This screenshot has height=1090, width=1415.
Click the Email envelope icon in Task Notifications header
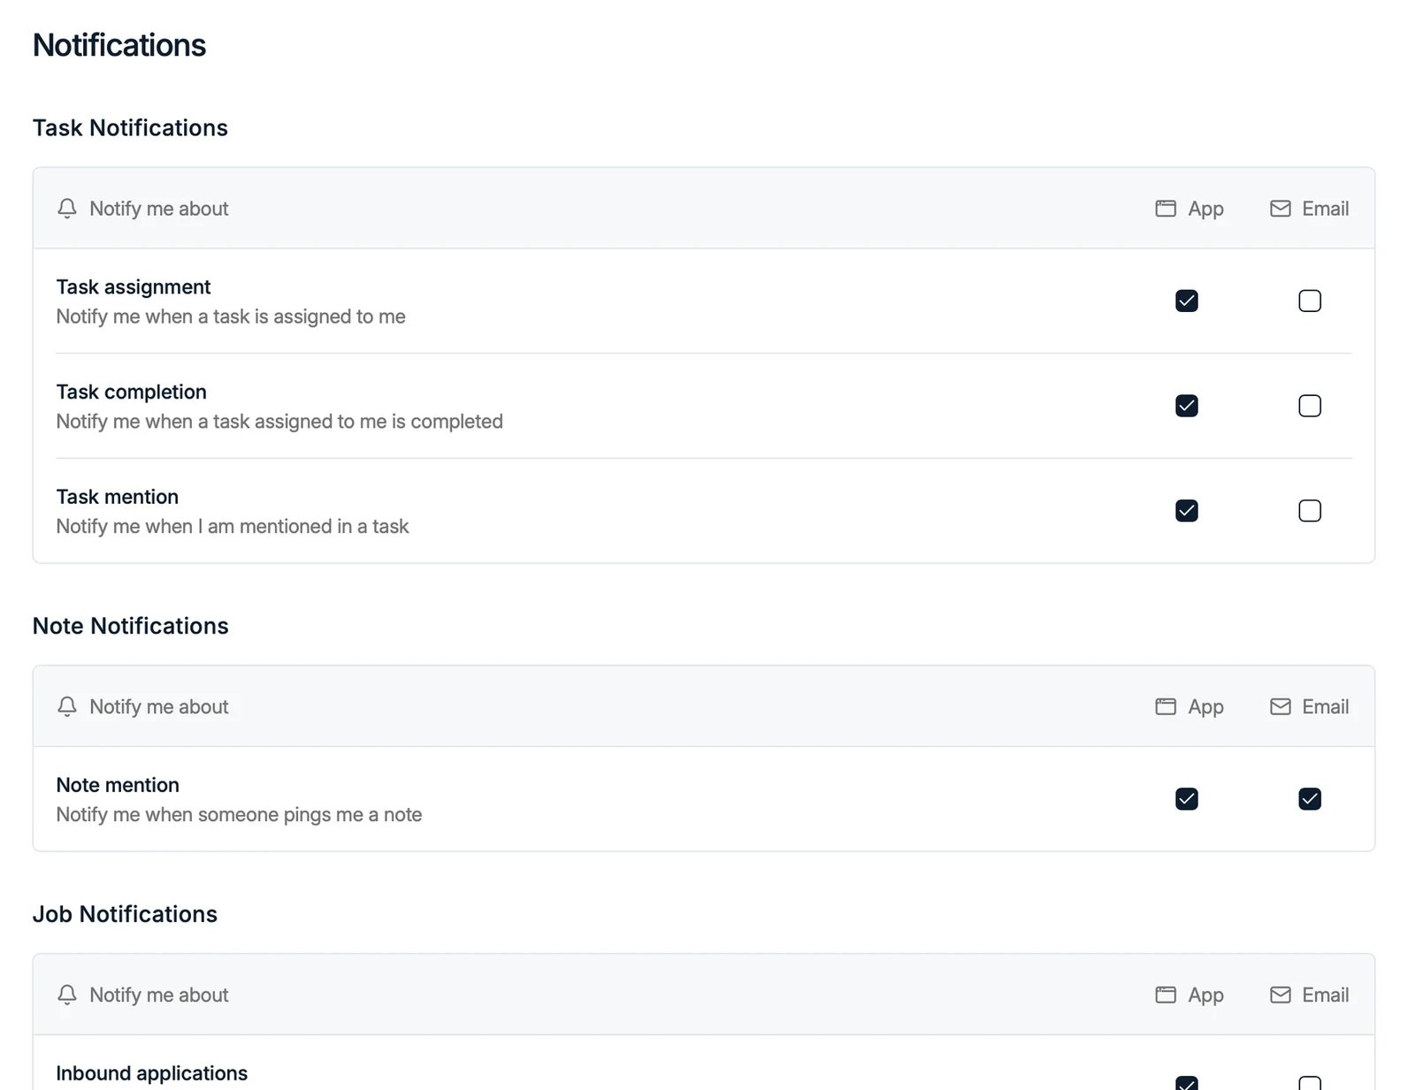(1280, 209)
